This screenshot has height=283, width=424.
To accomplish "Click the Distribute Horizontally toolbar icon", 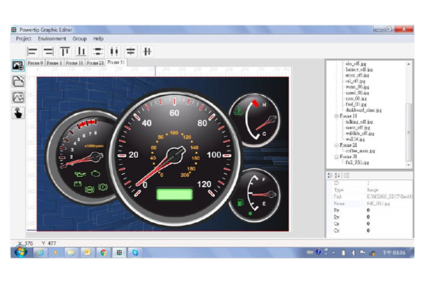I will [x=114, y=52].
